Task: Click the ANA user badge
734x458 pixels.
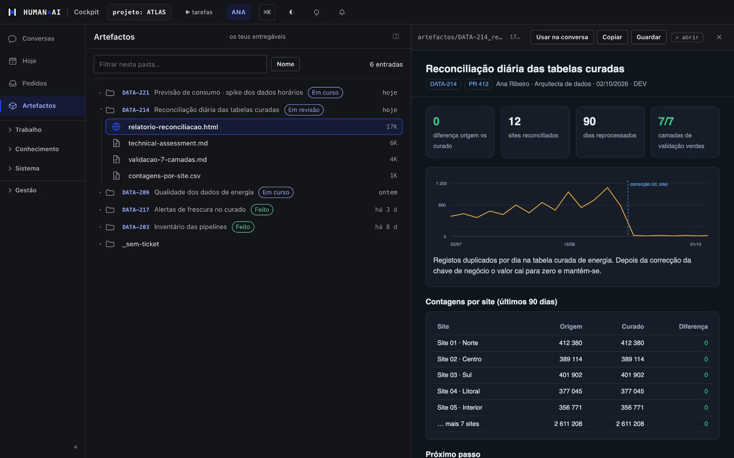Action: [238, 12]
